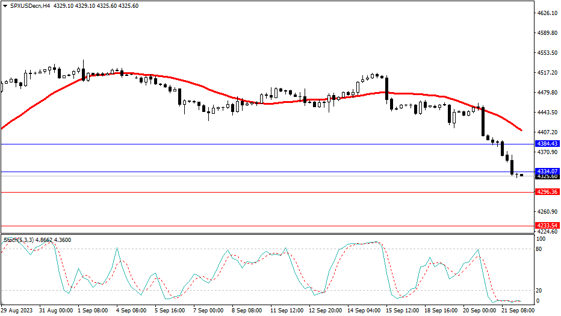The height and width of the screenshot is (316, 561).
Task: Select the blue 4384.43 price label
Action: (547, 144)
